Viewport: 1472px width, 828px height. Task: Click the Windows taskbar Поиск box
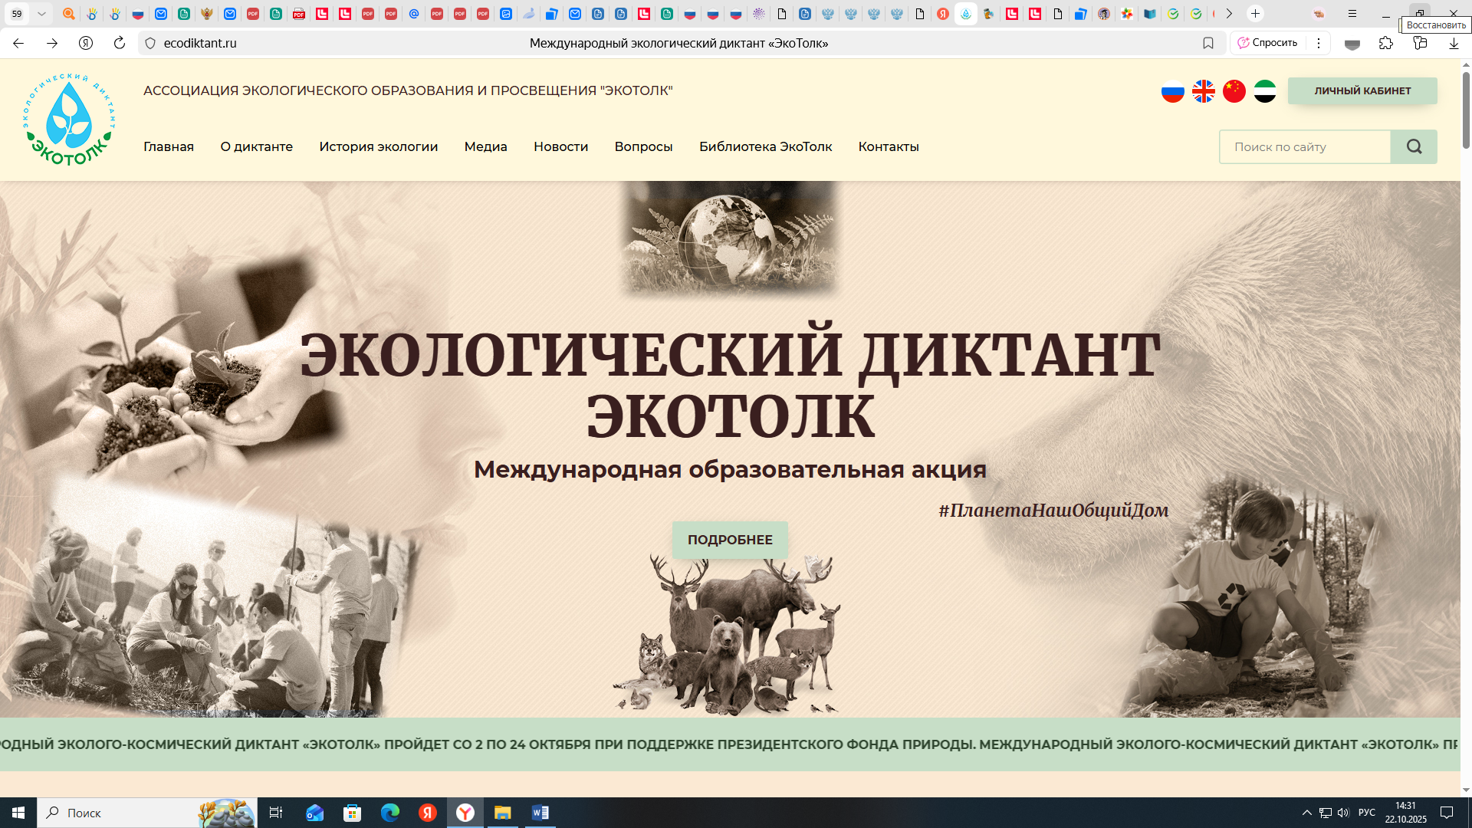[147, 813]
